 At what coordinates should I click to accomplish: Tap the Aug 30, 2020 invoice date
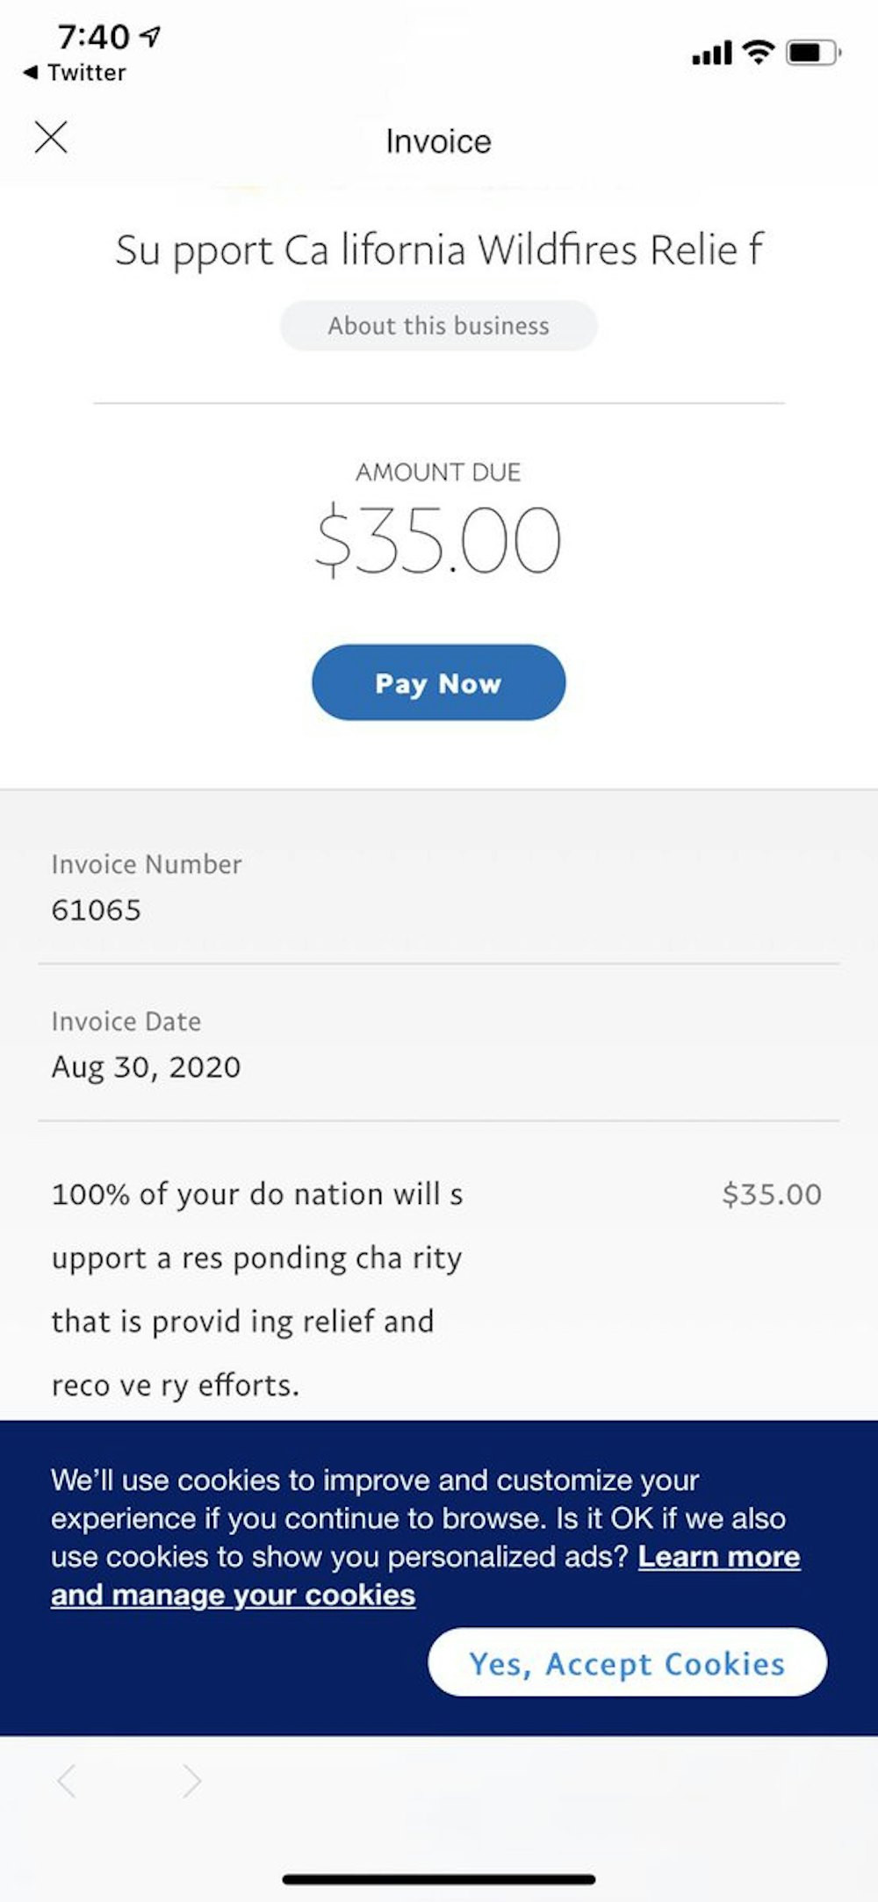pos(146,1067)
